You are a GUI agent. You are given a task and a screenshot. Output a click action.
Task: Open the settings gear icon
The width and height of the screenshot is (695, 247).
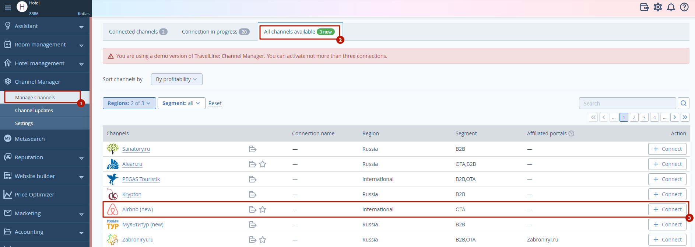click(x=658, y=7)
